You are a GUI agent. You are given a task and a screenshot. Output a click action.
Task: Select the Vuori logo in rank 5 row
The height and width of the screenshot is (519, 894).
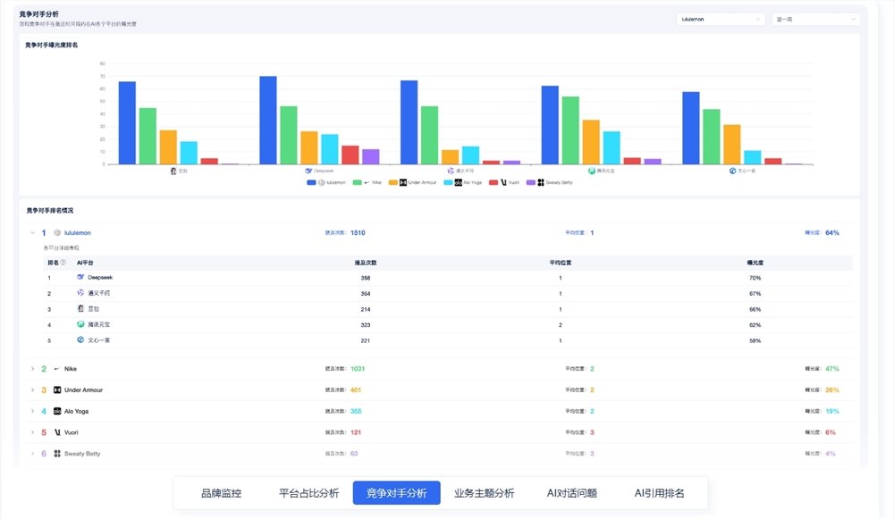57,432
